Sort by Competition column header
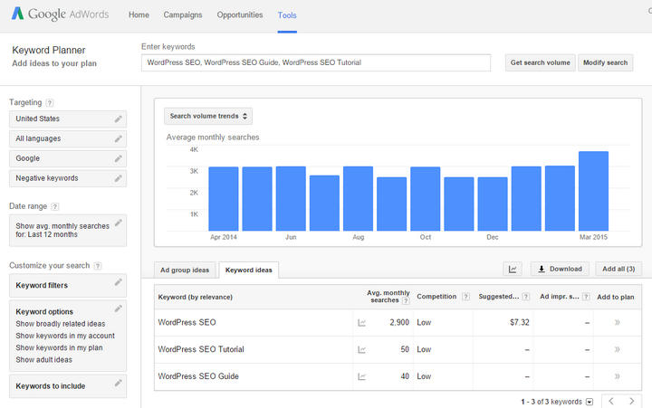652x408 pixels. 436,297
